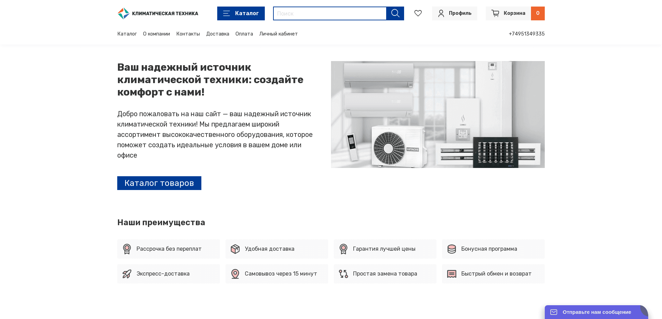Click the company logo Климатическая Техника
Screen dimensions: 662x319
tap(158, 13)
